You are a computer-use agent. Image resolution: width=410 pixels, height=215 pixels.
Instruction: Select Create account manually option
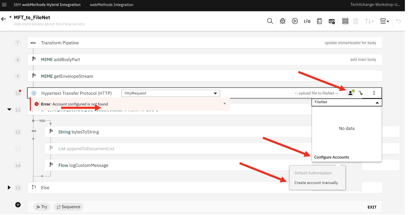(x=316, y=183)
